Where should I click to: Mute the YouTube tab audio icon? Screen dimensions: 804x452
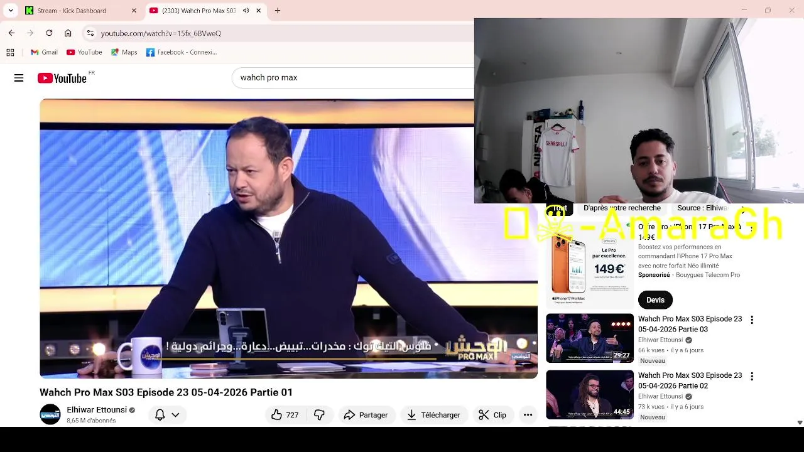click(246, 11)
